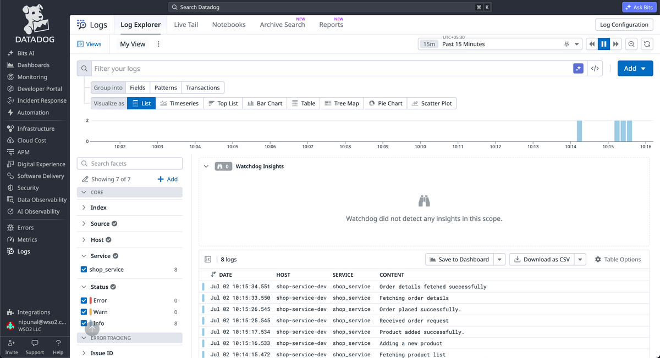Viewport: 660px width, 358px height.
Task: Collapse the Watchdog Insights section
Action: (206, 166)
